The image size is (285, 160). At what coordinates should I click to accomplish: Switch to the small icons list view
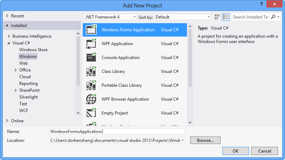pyautogui.click(x=226, y=17)
